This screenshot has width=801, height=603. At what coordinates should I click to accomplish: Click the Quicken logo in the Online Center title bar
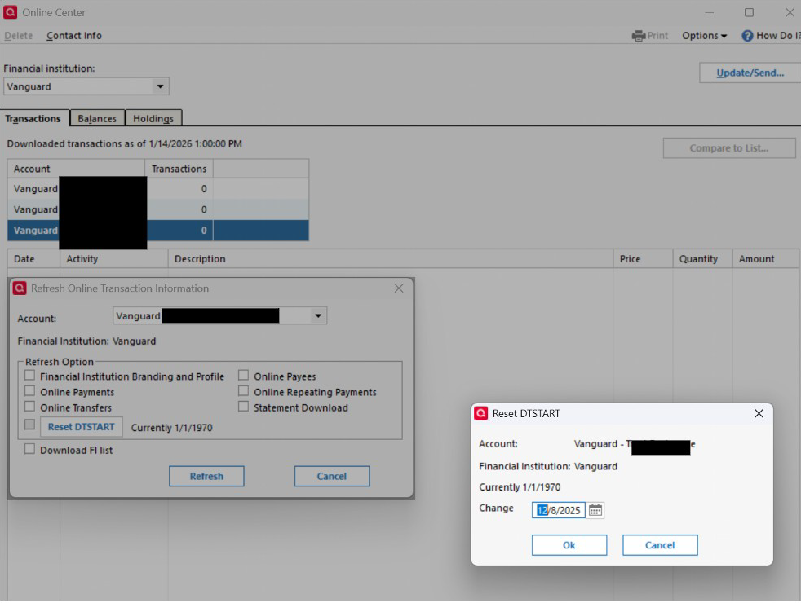click(10, 12)
